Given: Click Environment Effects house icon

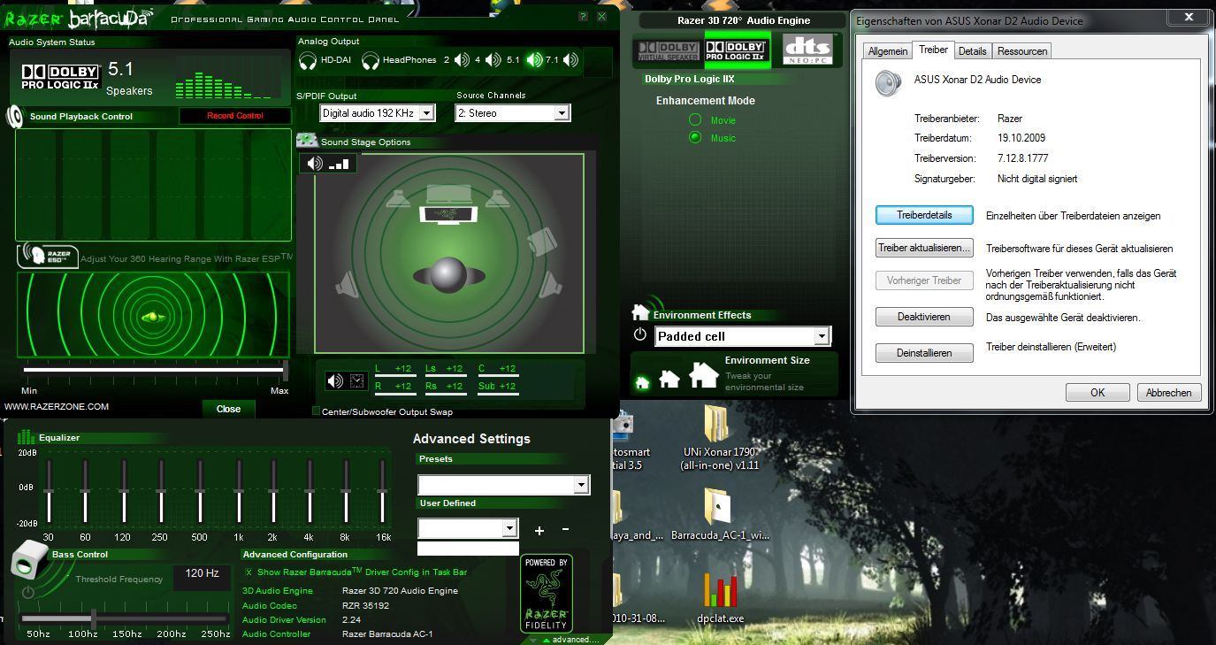Looking at the screenshot, I should [x=640, y=312].
